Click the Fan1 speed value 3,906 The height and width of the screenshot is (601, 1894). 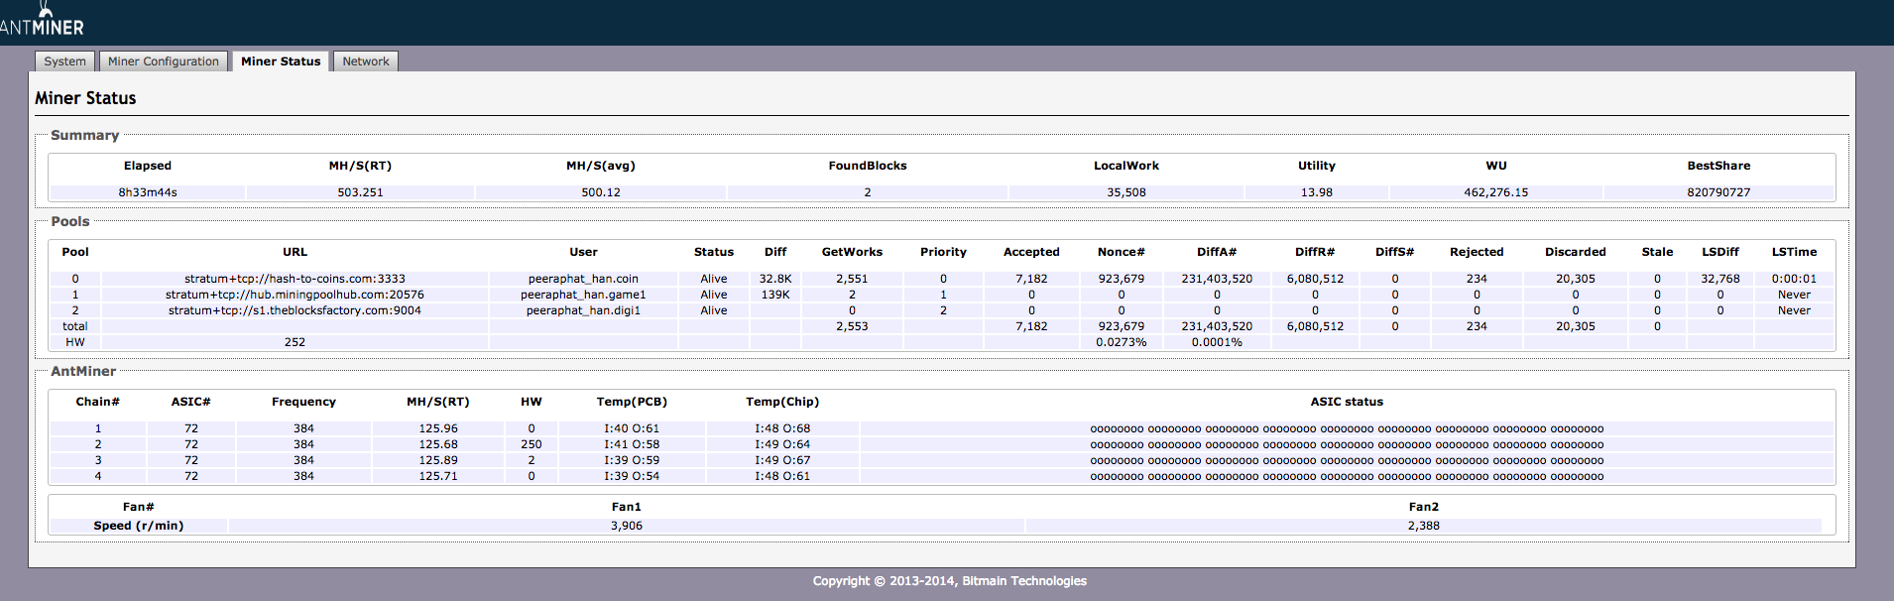coord(626,526)
